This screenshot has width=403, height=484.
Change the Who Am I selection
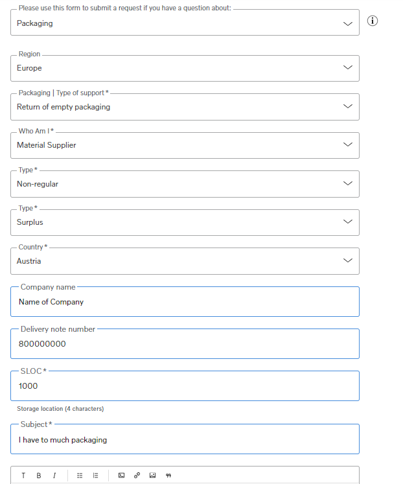coord(185,145)
